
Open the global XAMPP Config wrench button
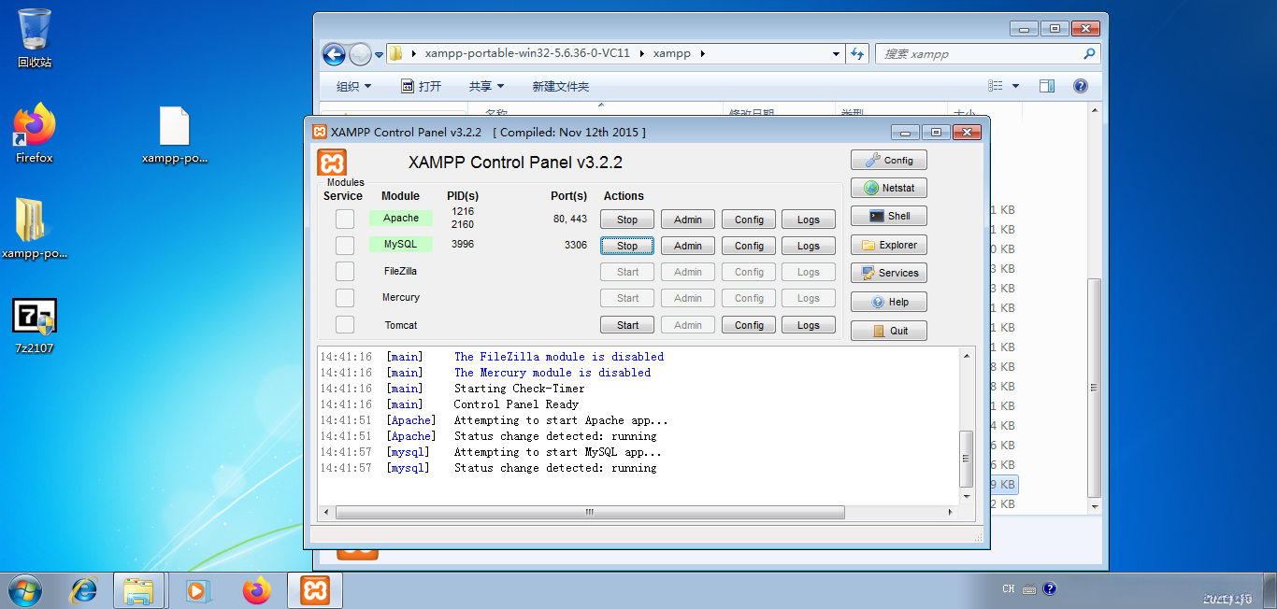tap(888, 160)
